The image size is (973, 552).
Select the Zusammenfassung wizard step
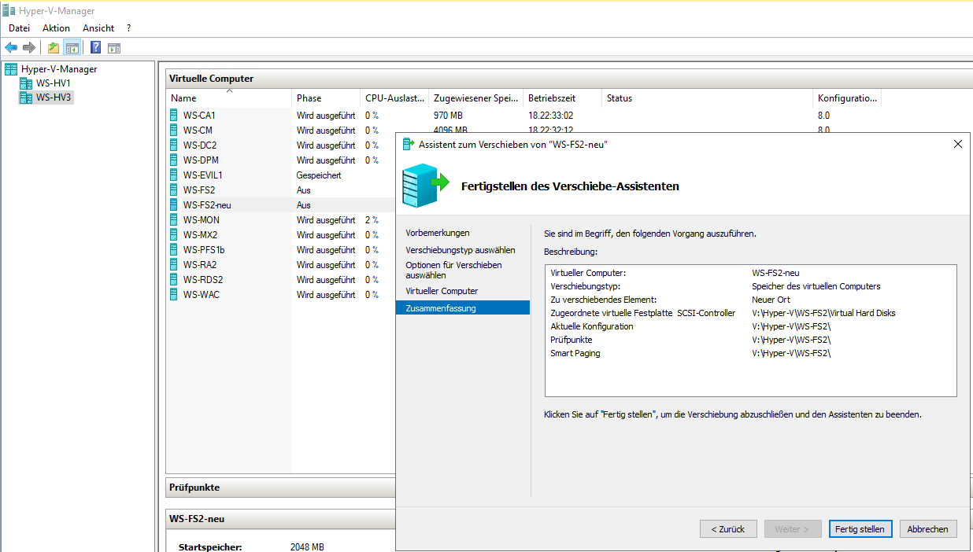[x=463, y=308]
